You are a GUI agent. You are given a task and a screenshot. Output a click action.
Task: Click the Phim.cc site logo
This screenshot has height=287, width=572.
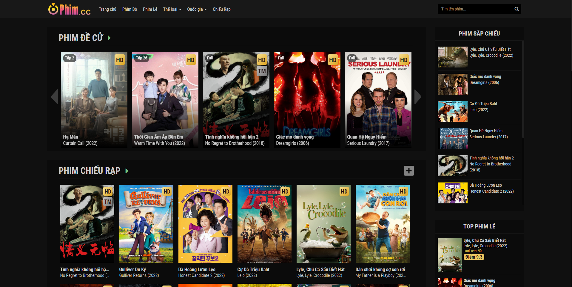pos(70,9)
